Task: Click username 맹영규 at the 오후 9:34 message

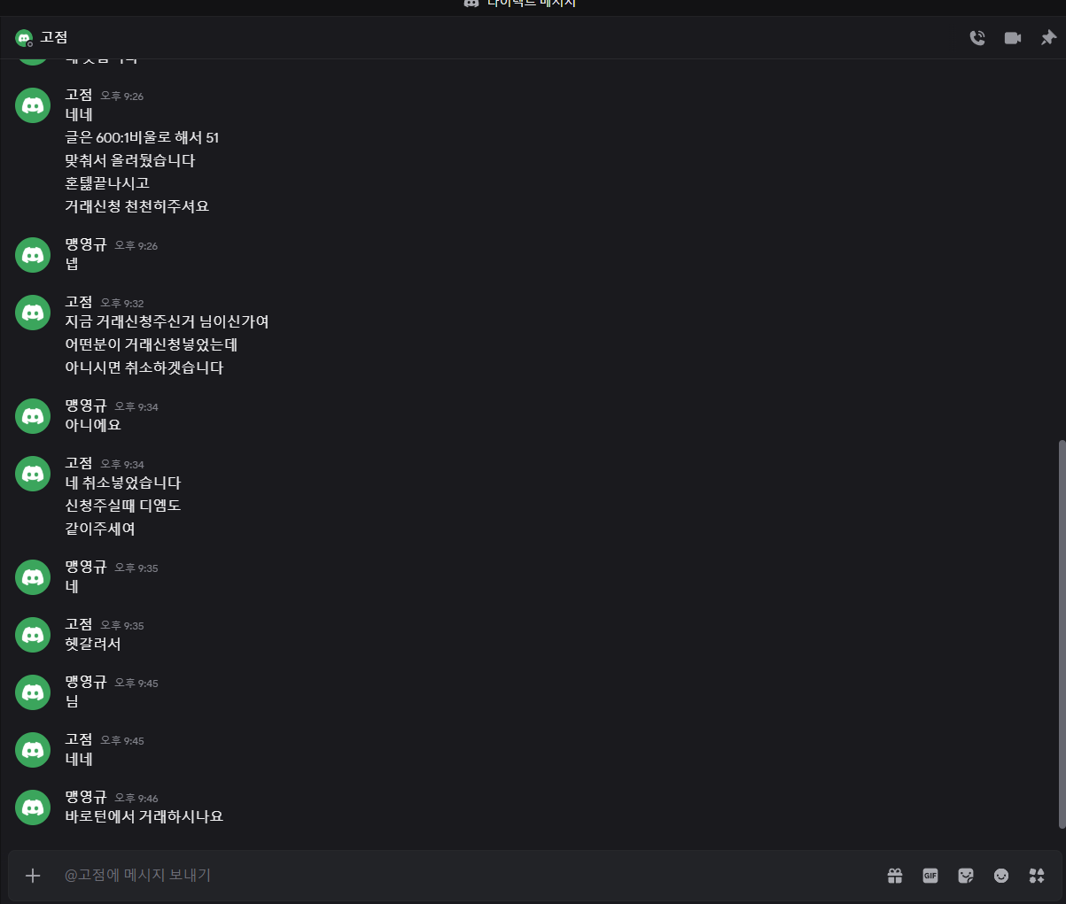Action: click(x=86, y=406)
